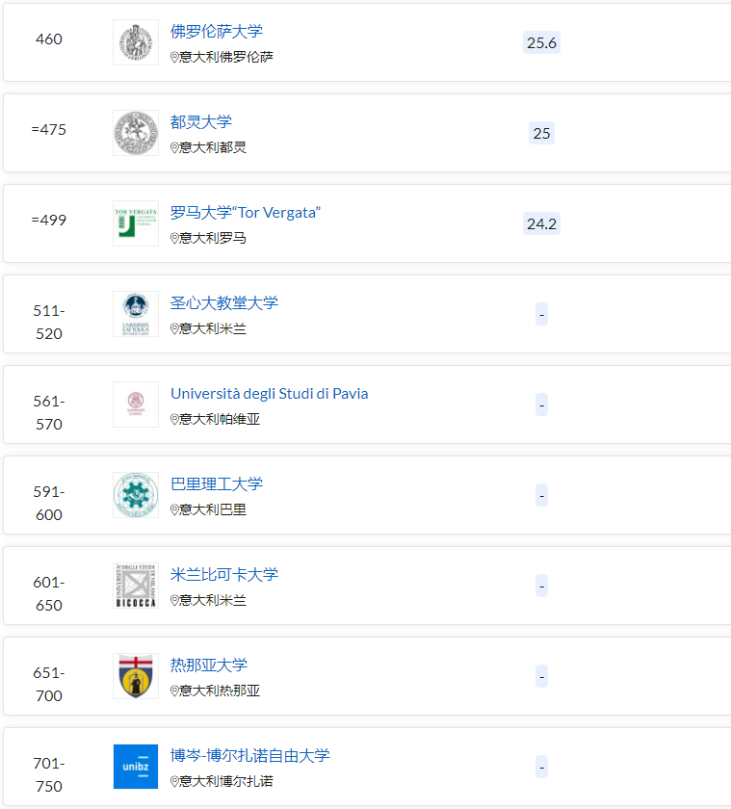Open the 巴里理工大学 link
731x809 pixels.
click(x=217, y=483)
